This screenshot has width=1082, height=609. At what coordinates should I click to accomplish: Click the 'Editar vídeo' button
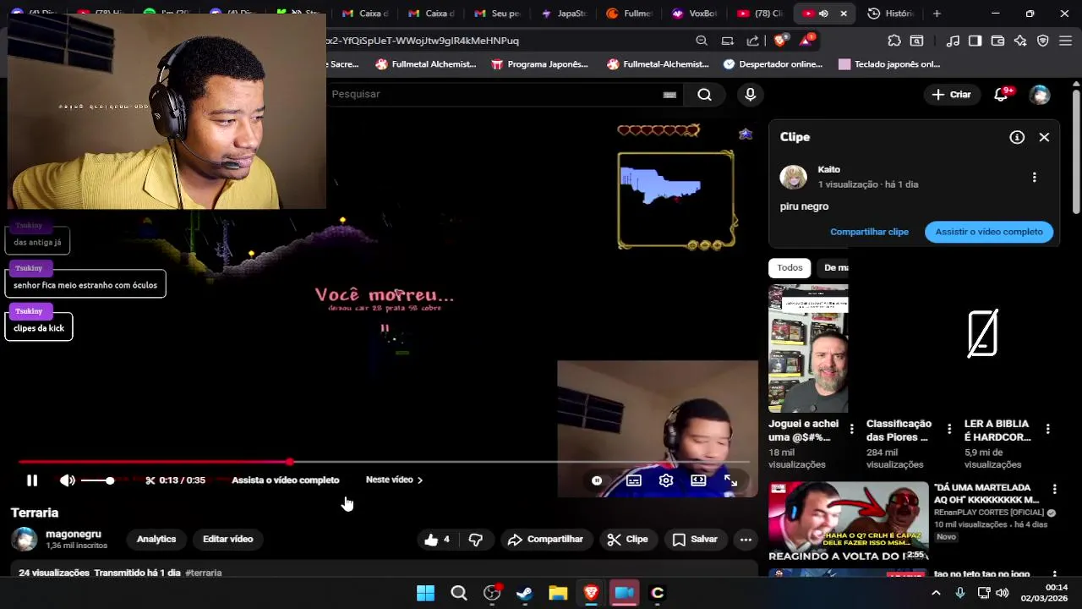pos(227,539)
